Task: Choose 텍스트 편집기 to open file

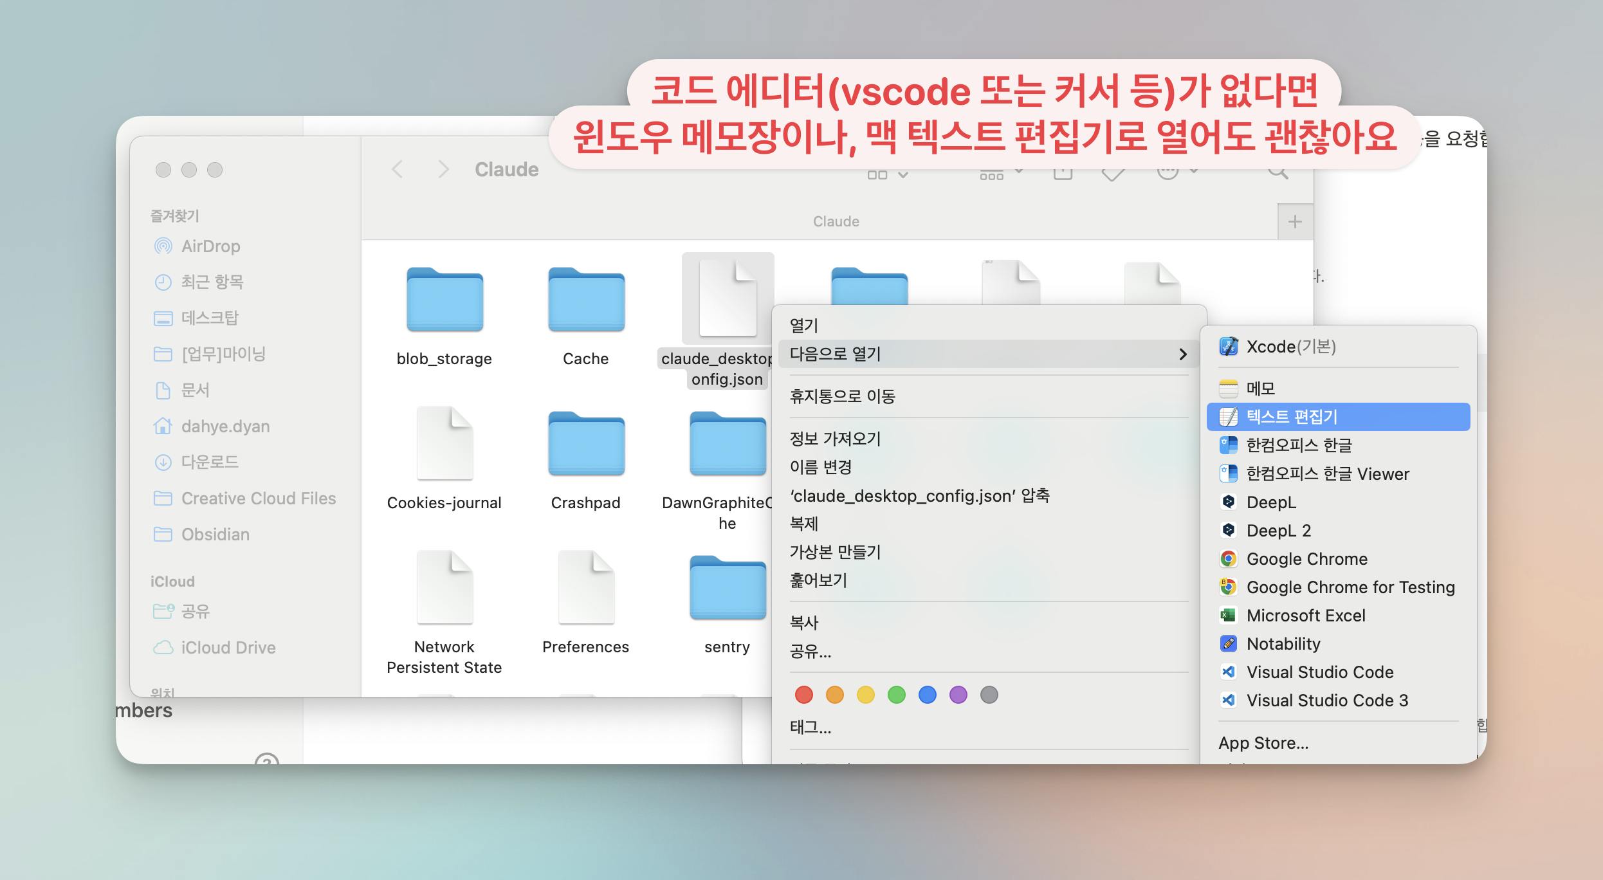Action: pyautogui.click(x=1292, y=417)
